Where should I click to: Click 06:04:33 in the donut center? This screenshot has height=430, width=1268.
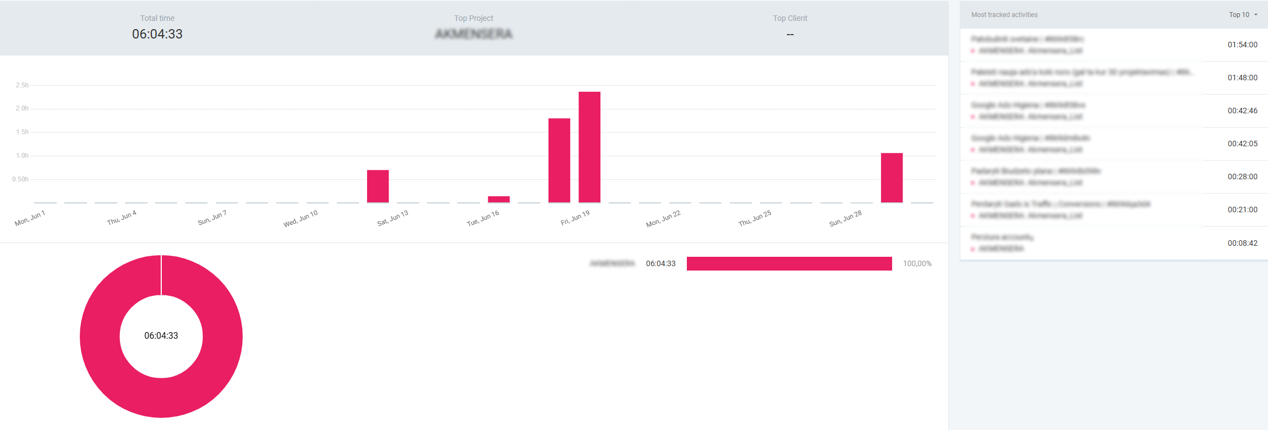pyautogui.click(x=161, y=335)
